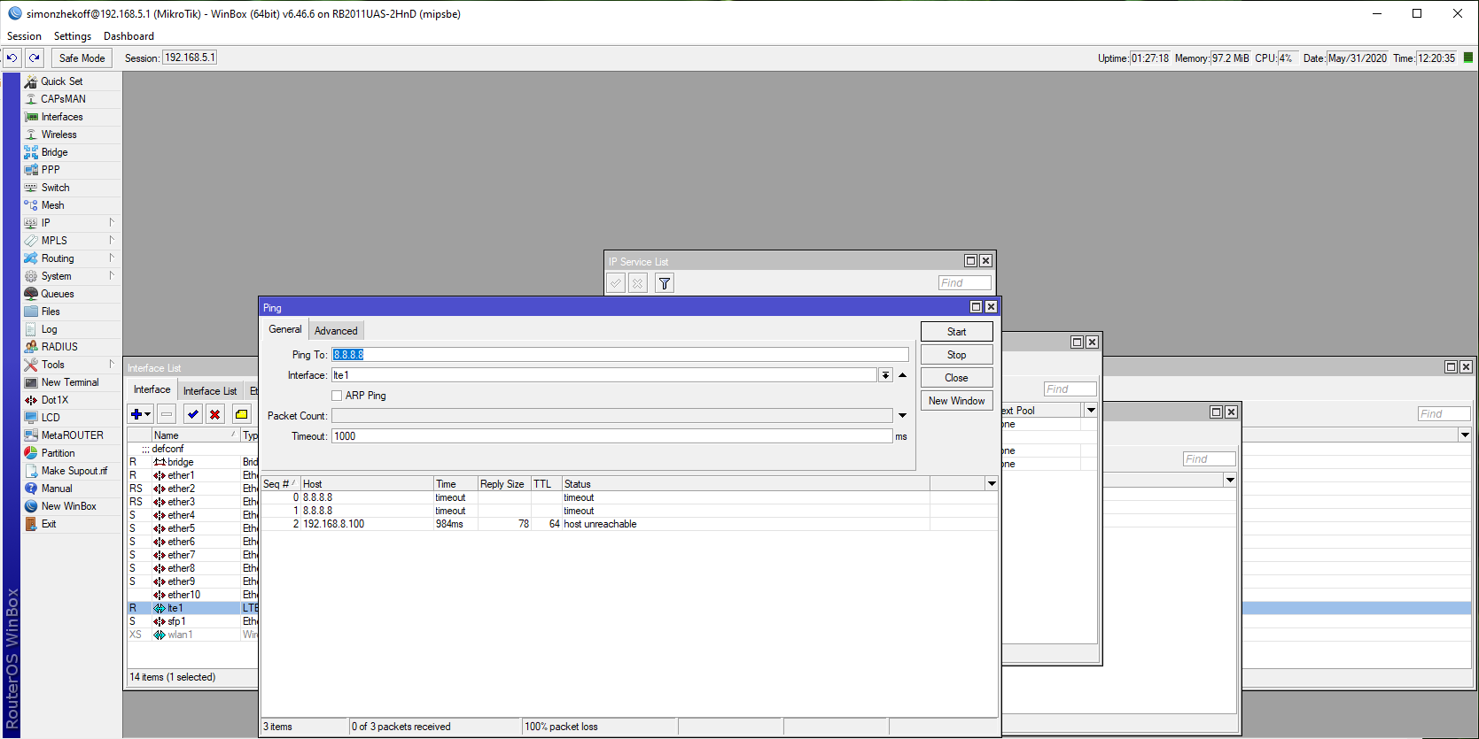Enable the ARP Ping checkbox
The width and height of the screenshot is (1479, 739).
pos(337,396)
